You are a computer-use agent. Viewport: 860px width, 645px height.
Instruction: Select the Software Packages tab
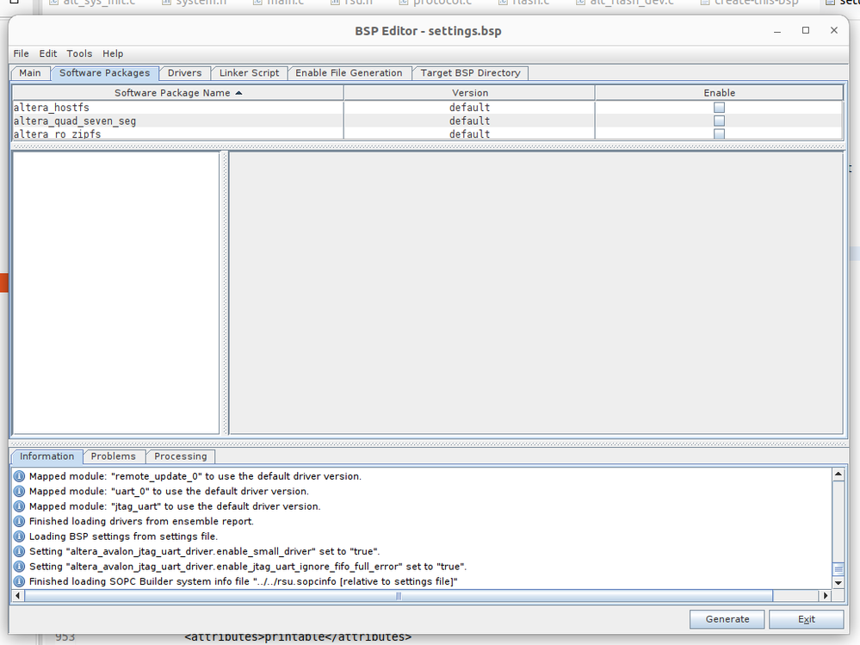(x=104, y=73)
